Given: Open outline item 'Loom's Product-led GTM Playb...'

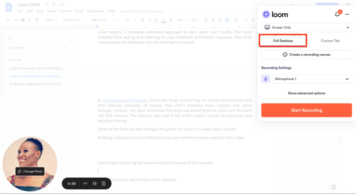Looking at the screenshot, I should pyautogui.click(x=36, y=68).
